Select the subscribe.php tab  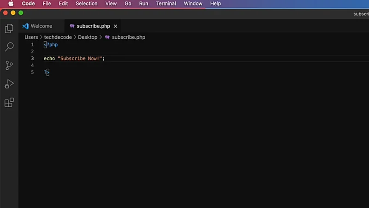pyautogui.click(x=93, y=26)
